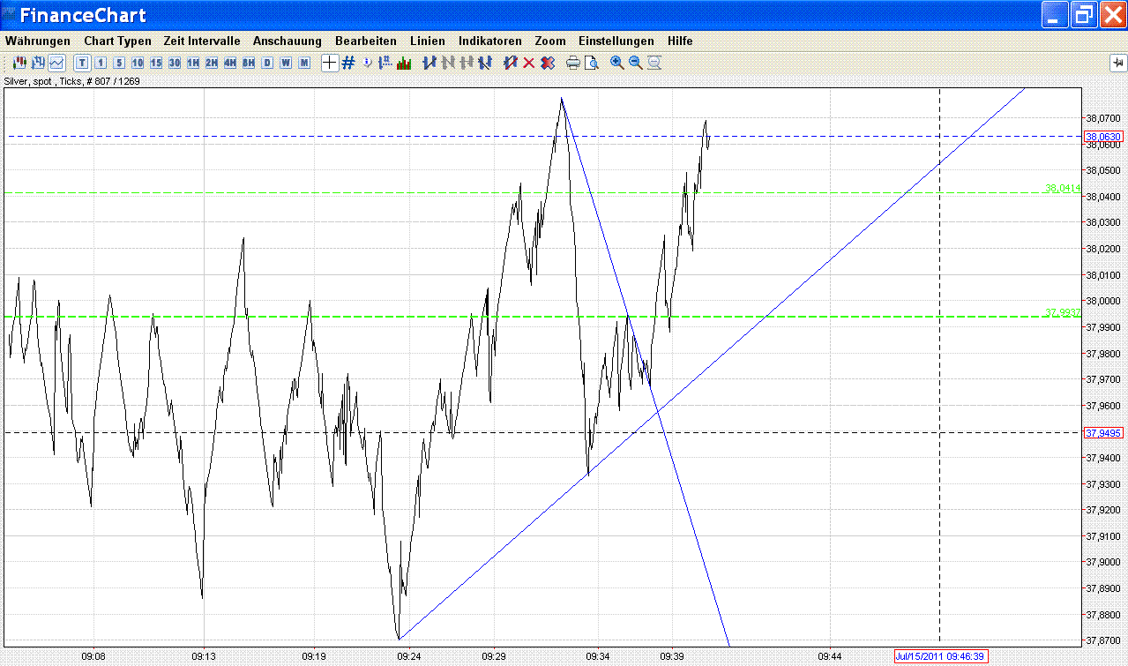
Task: Click the Silver spot Ticks chart title
Action: [x=72, y=81]
